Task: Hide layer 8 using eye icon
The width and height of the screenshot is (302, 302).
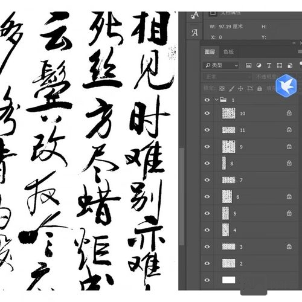Action: [x=207, y=163]
